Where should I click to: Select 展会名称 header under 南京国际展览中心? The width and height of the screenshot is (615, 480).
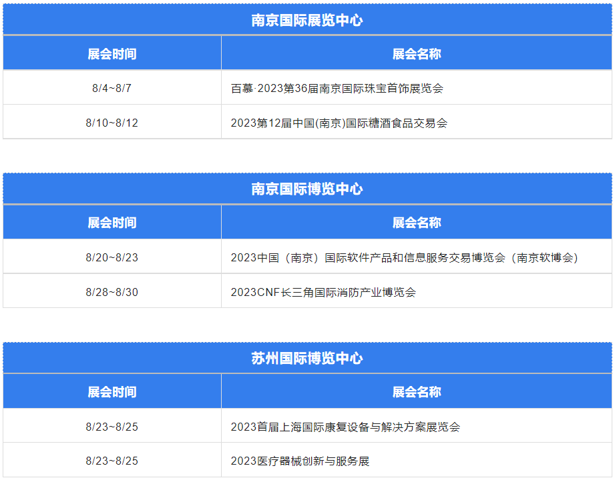(x=417, y=53)
